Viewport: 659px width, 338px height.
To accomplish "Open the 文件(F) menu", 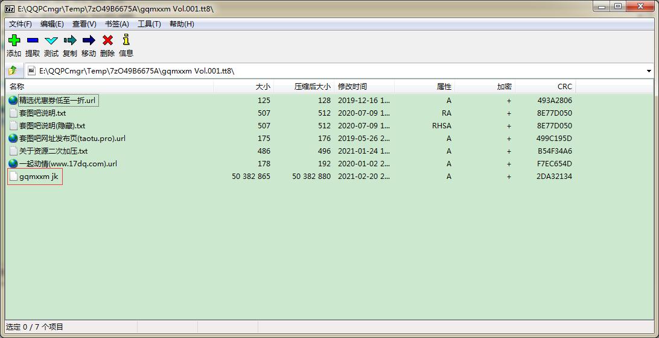I will coord(21,24).
